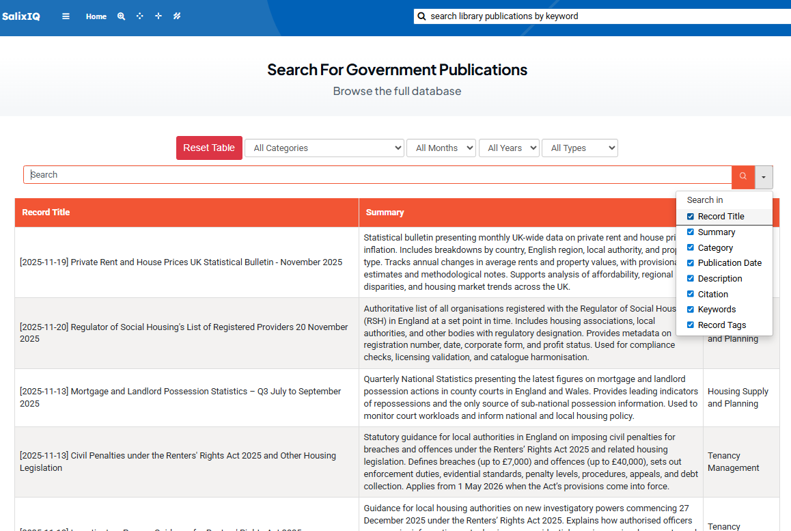Expand the All Months dropdown
791x531 pixels.
pyautogui.click(x=441, y=148)
